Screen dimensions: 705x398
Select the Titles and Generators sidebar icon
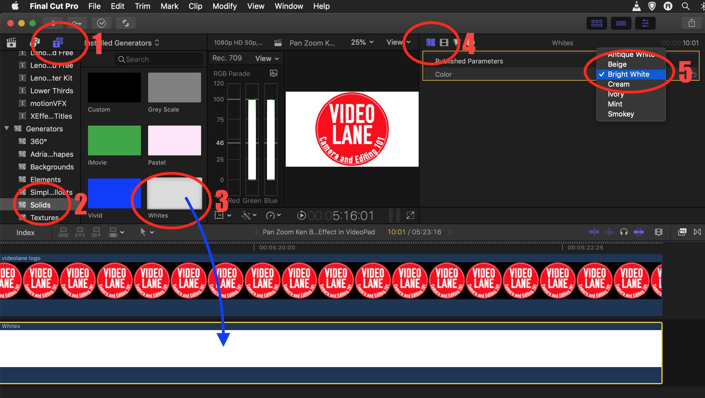tap(58, 43)
